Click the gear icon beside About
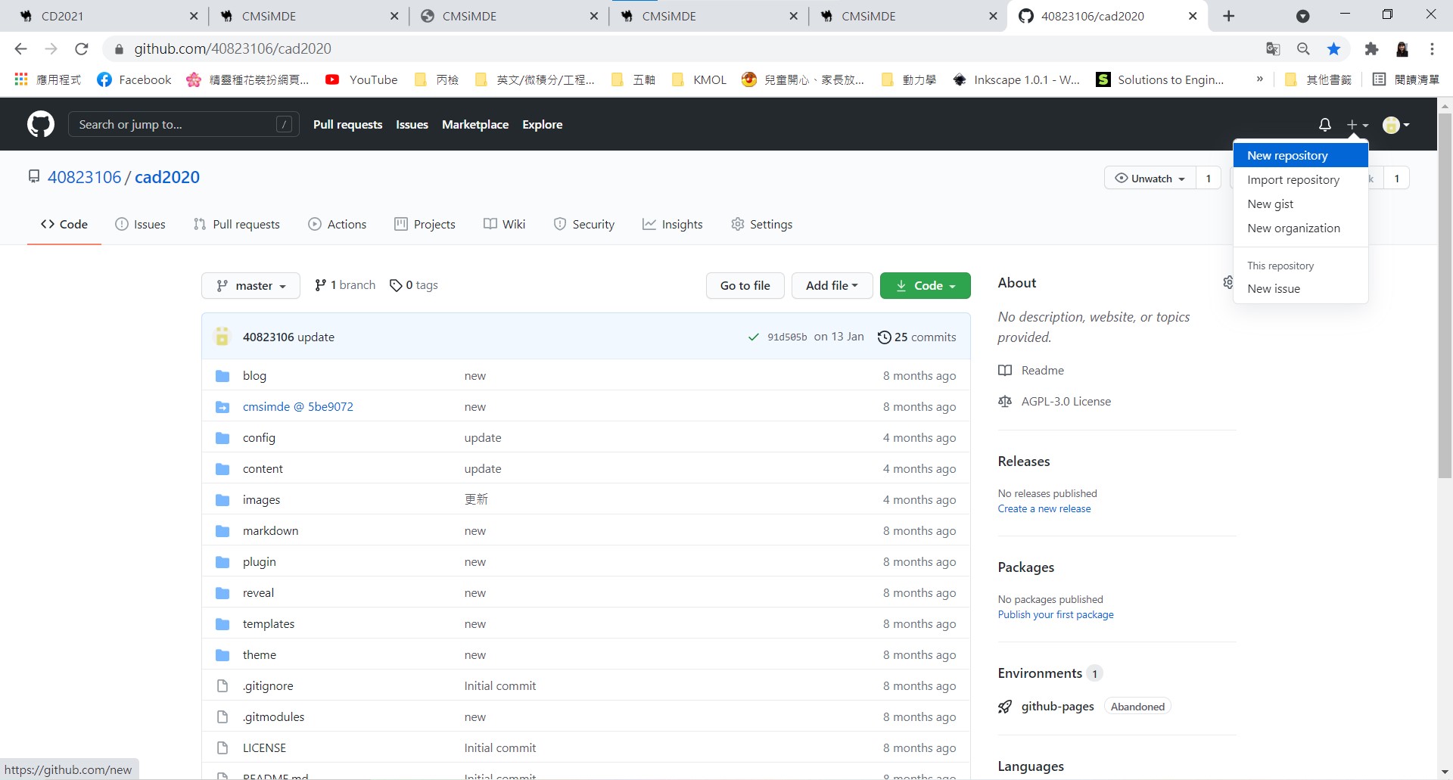 [1228, 282]
